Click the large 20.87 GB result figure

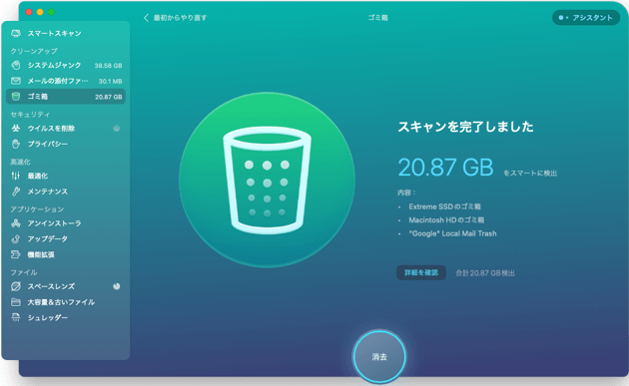click(445, 168)
